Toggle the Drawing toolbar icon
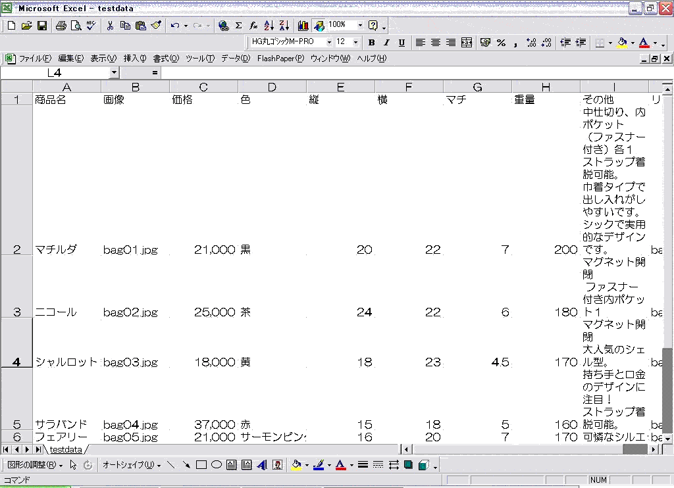The height and width of the screenshot is (488, 674). click(319, 26)
